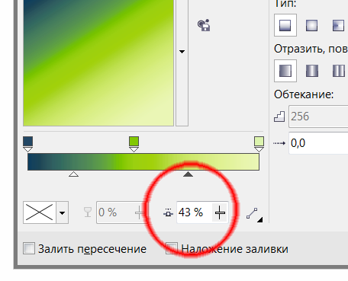Screen dimensions: 348x281
Task: Click the acceleration arrow icon beside 0,0
Action: click(279, 143)
